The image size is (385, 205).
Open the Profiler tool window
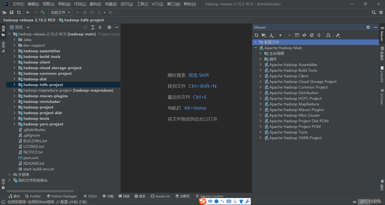pos(33,196)
